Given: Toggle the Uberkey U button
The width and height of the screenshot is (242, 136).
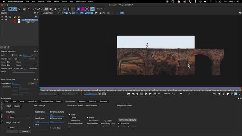Looking at the screenshot, I should coord(239,94).
